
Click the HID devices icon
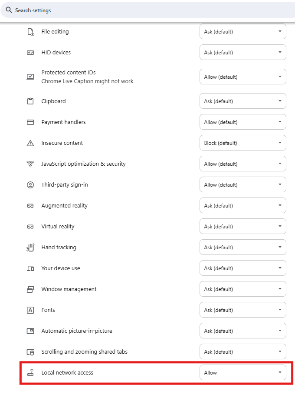(30, 53)
